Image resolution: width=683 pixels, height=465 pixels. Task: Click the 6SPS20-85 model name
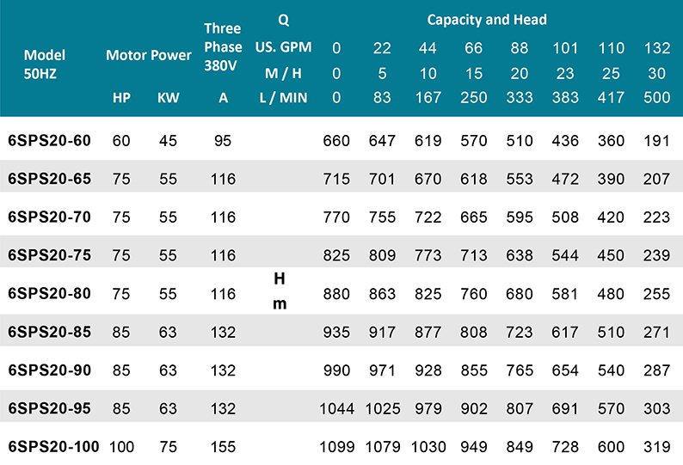(48, 331)
